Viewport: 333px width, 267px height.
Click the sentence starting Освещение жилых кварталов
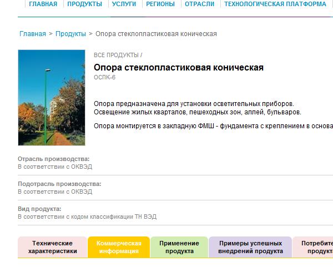pyautogui.click(x=198, y=112)
